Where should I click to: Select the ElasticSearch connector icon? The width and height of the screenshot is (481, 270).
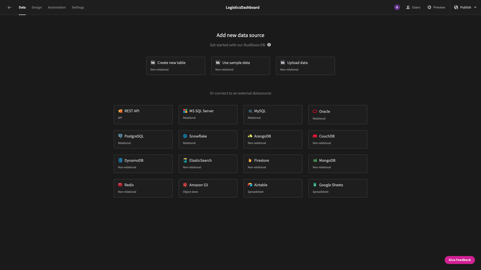tap(185, 160)
